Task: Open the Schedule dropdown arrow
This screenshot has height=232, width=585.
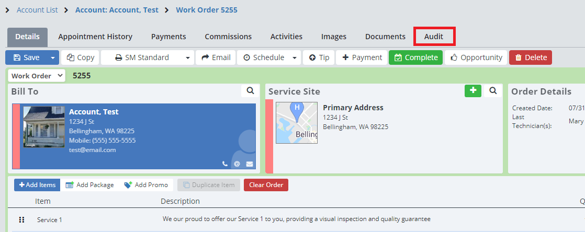Action: click(295, 57)
